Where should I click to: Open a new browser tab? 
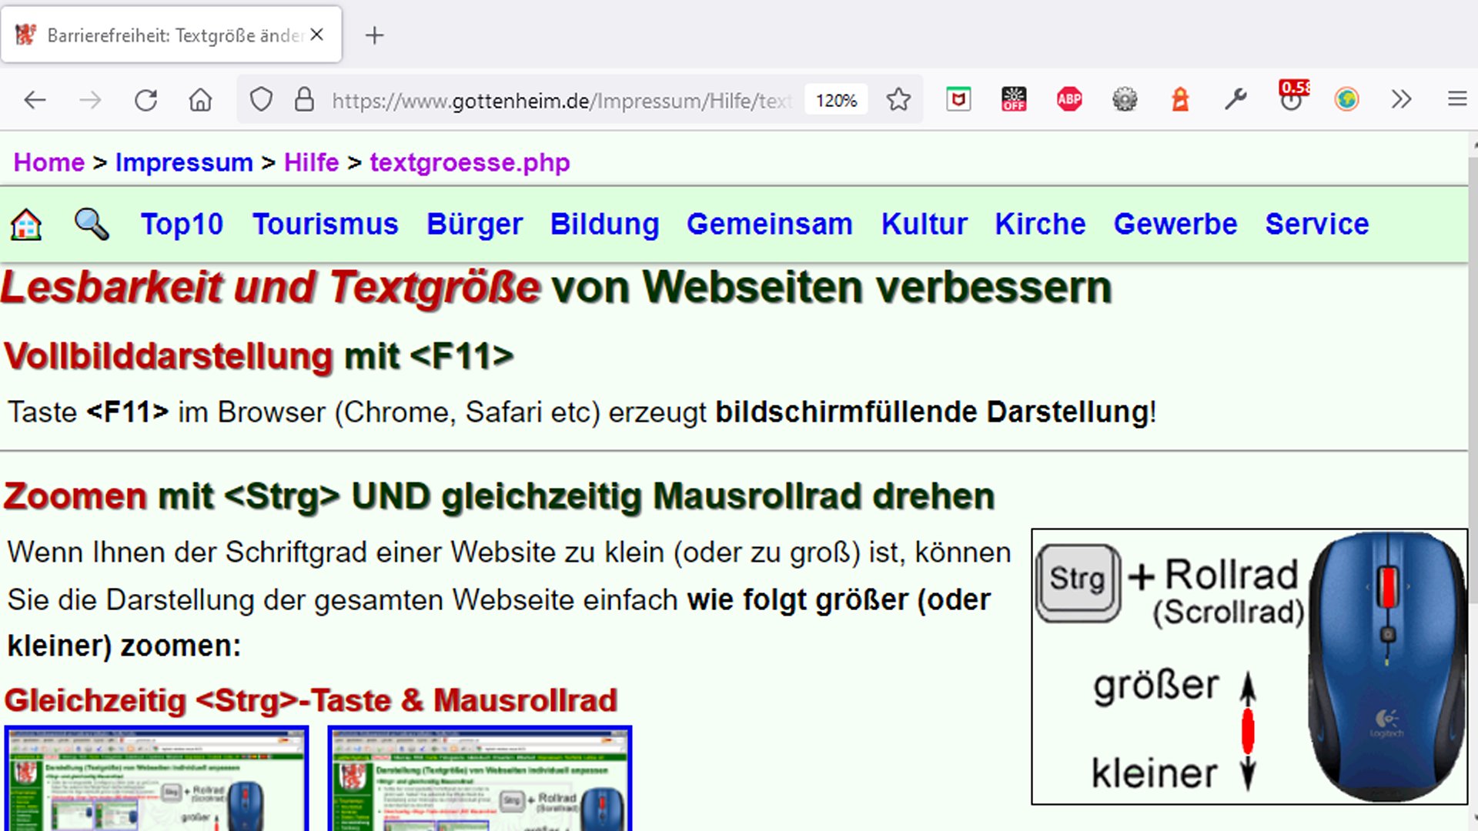[x=374, y=35]
